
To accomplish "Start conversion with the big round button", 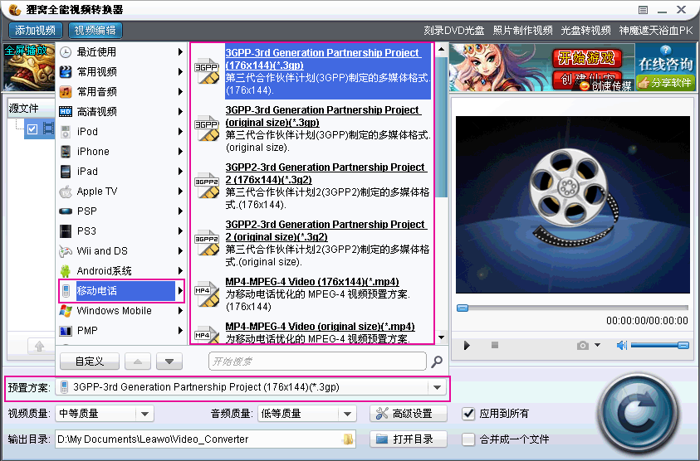I will (x=639, y=415).
